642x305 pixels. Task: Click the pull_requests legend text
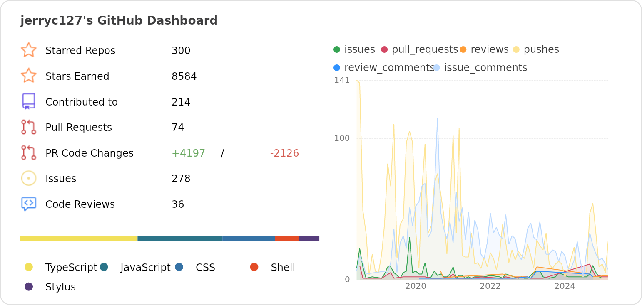[425, 50]
